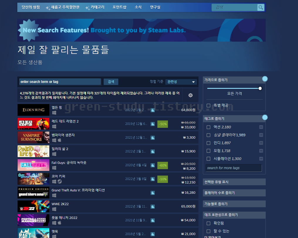Enable the 확인됨 deck compatibility checkbox

208,223
